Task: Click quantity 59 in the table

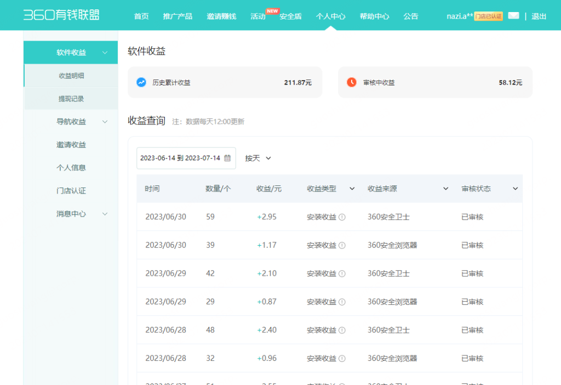Action: click(x=210, y=217)
